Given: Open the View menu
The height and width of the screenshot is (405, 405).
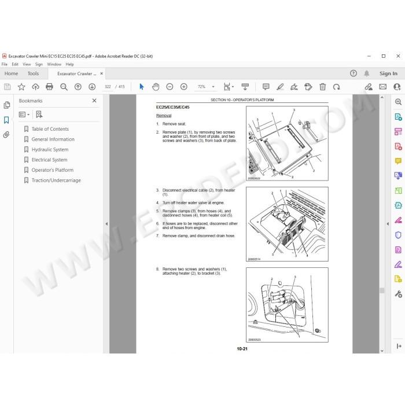Looking at the screenshot, I should tap(27, 64).
